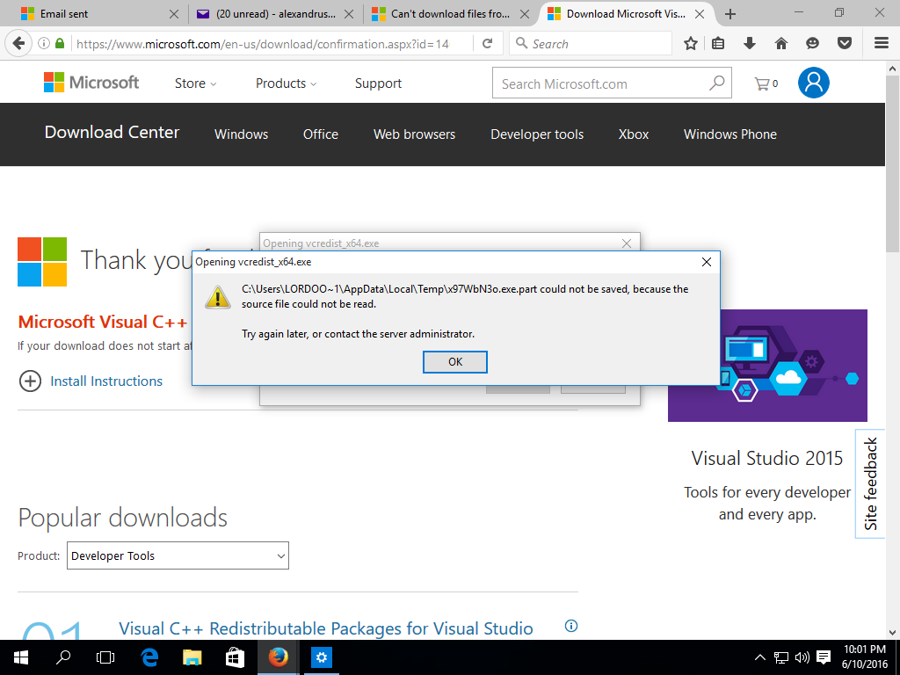Open Developer tools category
This screenshot has height=675, width=900.
click(537, 134)
